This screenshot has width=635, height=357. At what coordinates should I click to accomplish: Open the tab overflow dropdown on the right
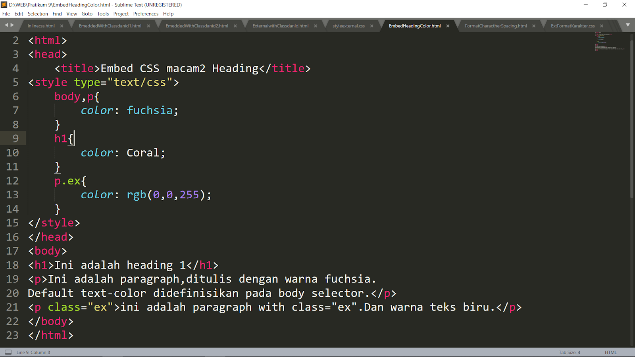pos(628,25)
